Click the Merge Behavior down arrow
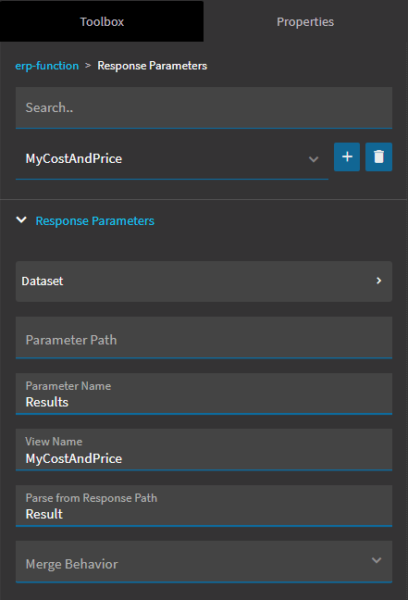 pyautogui.click(x=377, y=560)
